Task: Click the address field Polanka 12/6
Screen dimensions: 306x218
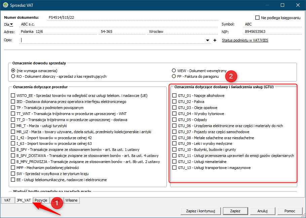Action: [58, 32]
